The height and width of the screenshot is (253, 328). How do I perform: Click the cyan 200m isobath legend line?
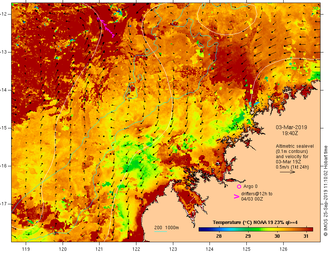pos(160,231)
